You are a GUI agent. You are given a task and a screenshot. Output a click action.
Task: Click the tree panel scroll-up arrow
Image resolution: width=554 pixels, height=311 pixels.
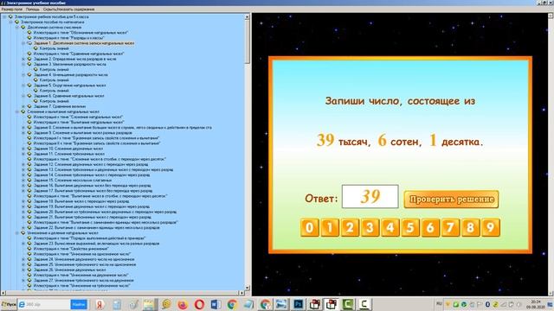click(247, 16)
